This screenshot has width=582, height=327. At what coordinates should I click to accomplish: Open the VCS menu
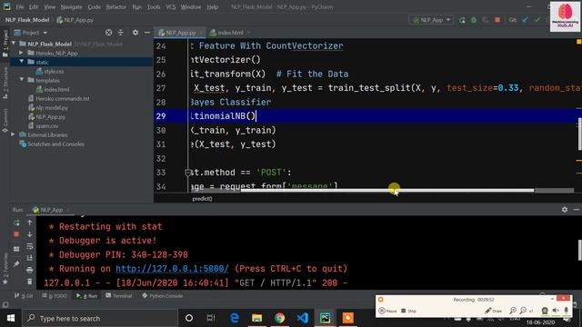tap(171, 7)
